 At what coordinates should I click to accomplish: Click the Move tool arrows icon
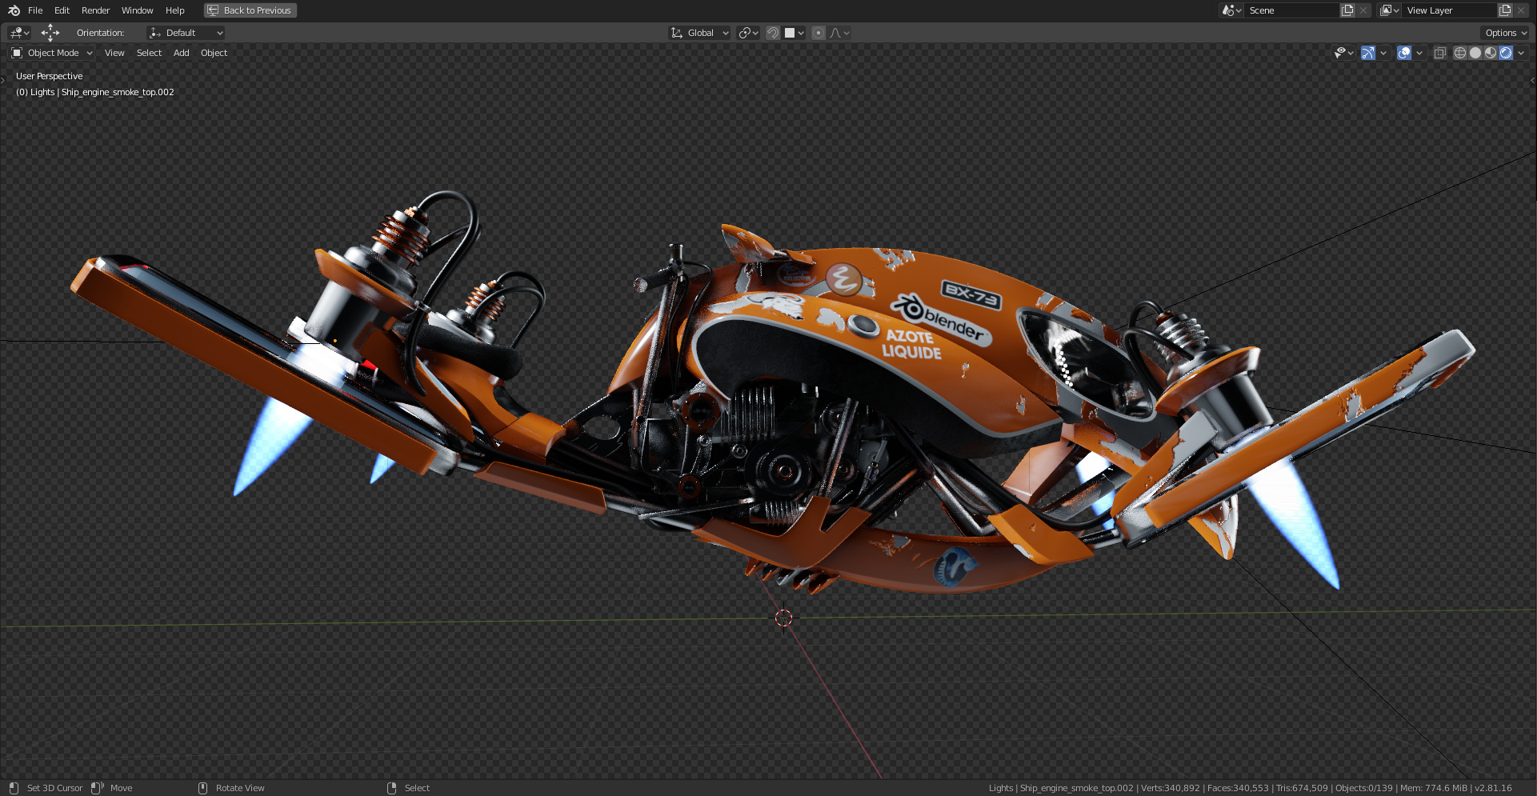[x=50, y=33]
